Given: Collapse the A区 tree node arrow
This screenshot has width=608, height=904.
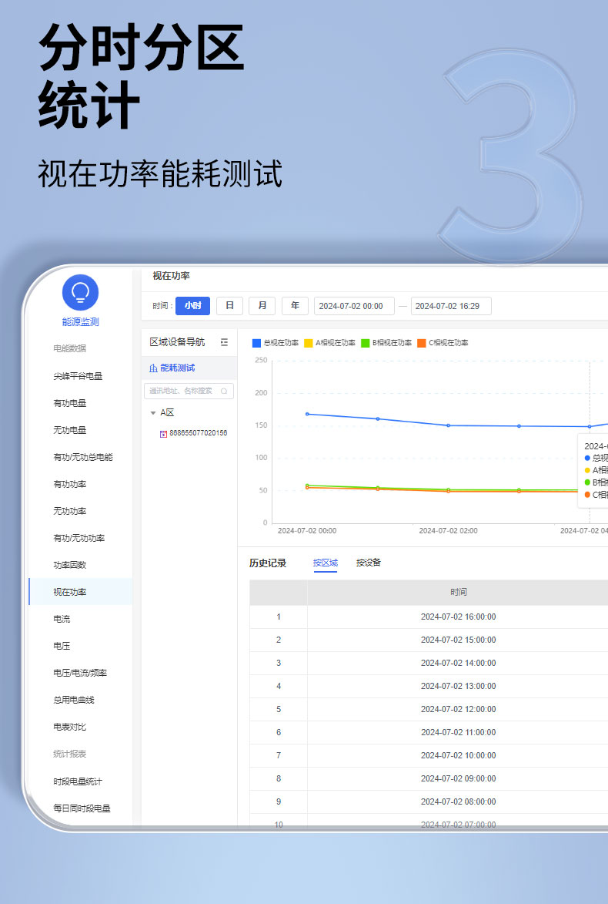Looking at the screenshot, I should 152,413.
